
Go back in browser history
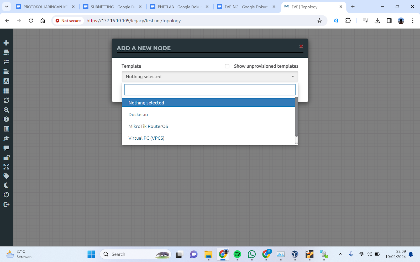tap(7, 20)
